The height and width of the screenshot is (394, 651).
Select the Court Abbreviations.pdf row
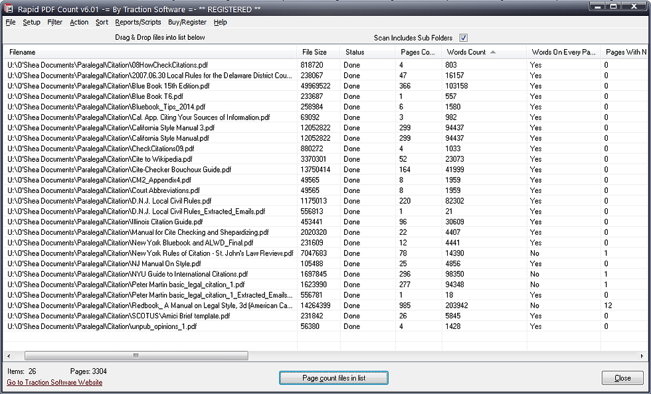325,190
